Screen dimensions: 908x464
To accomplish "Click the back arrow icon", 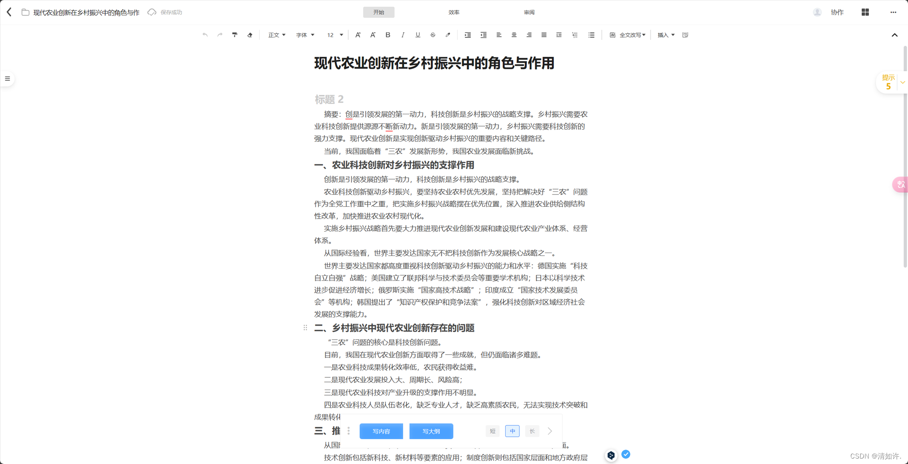I will point(9,12).
